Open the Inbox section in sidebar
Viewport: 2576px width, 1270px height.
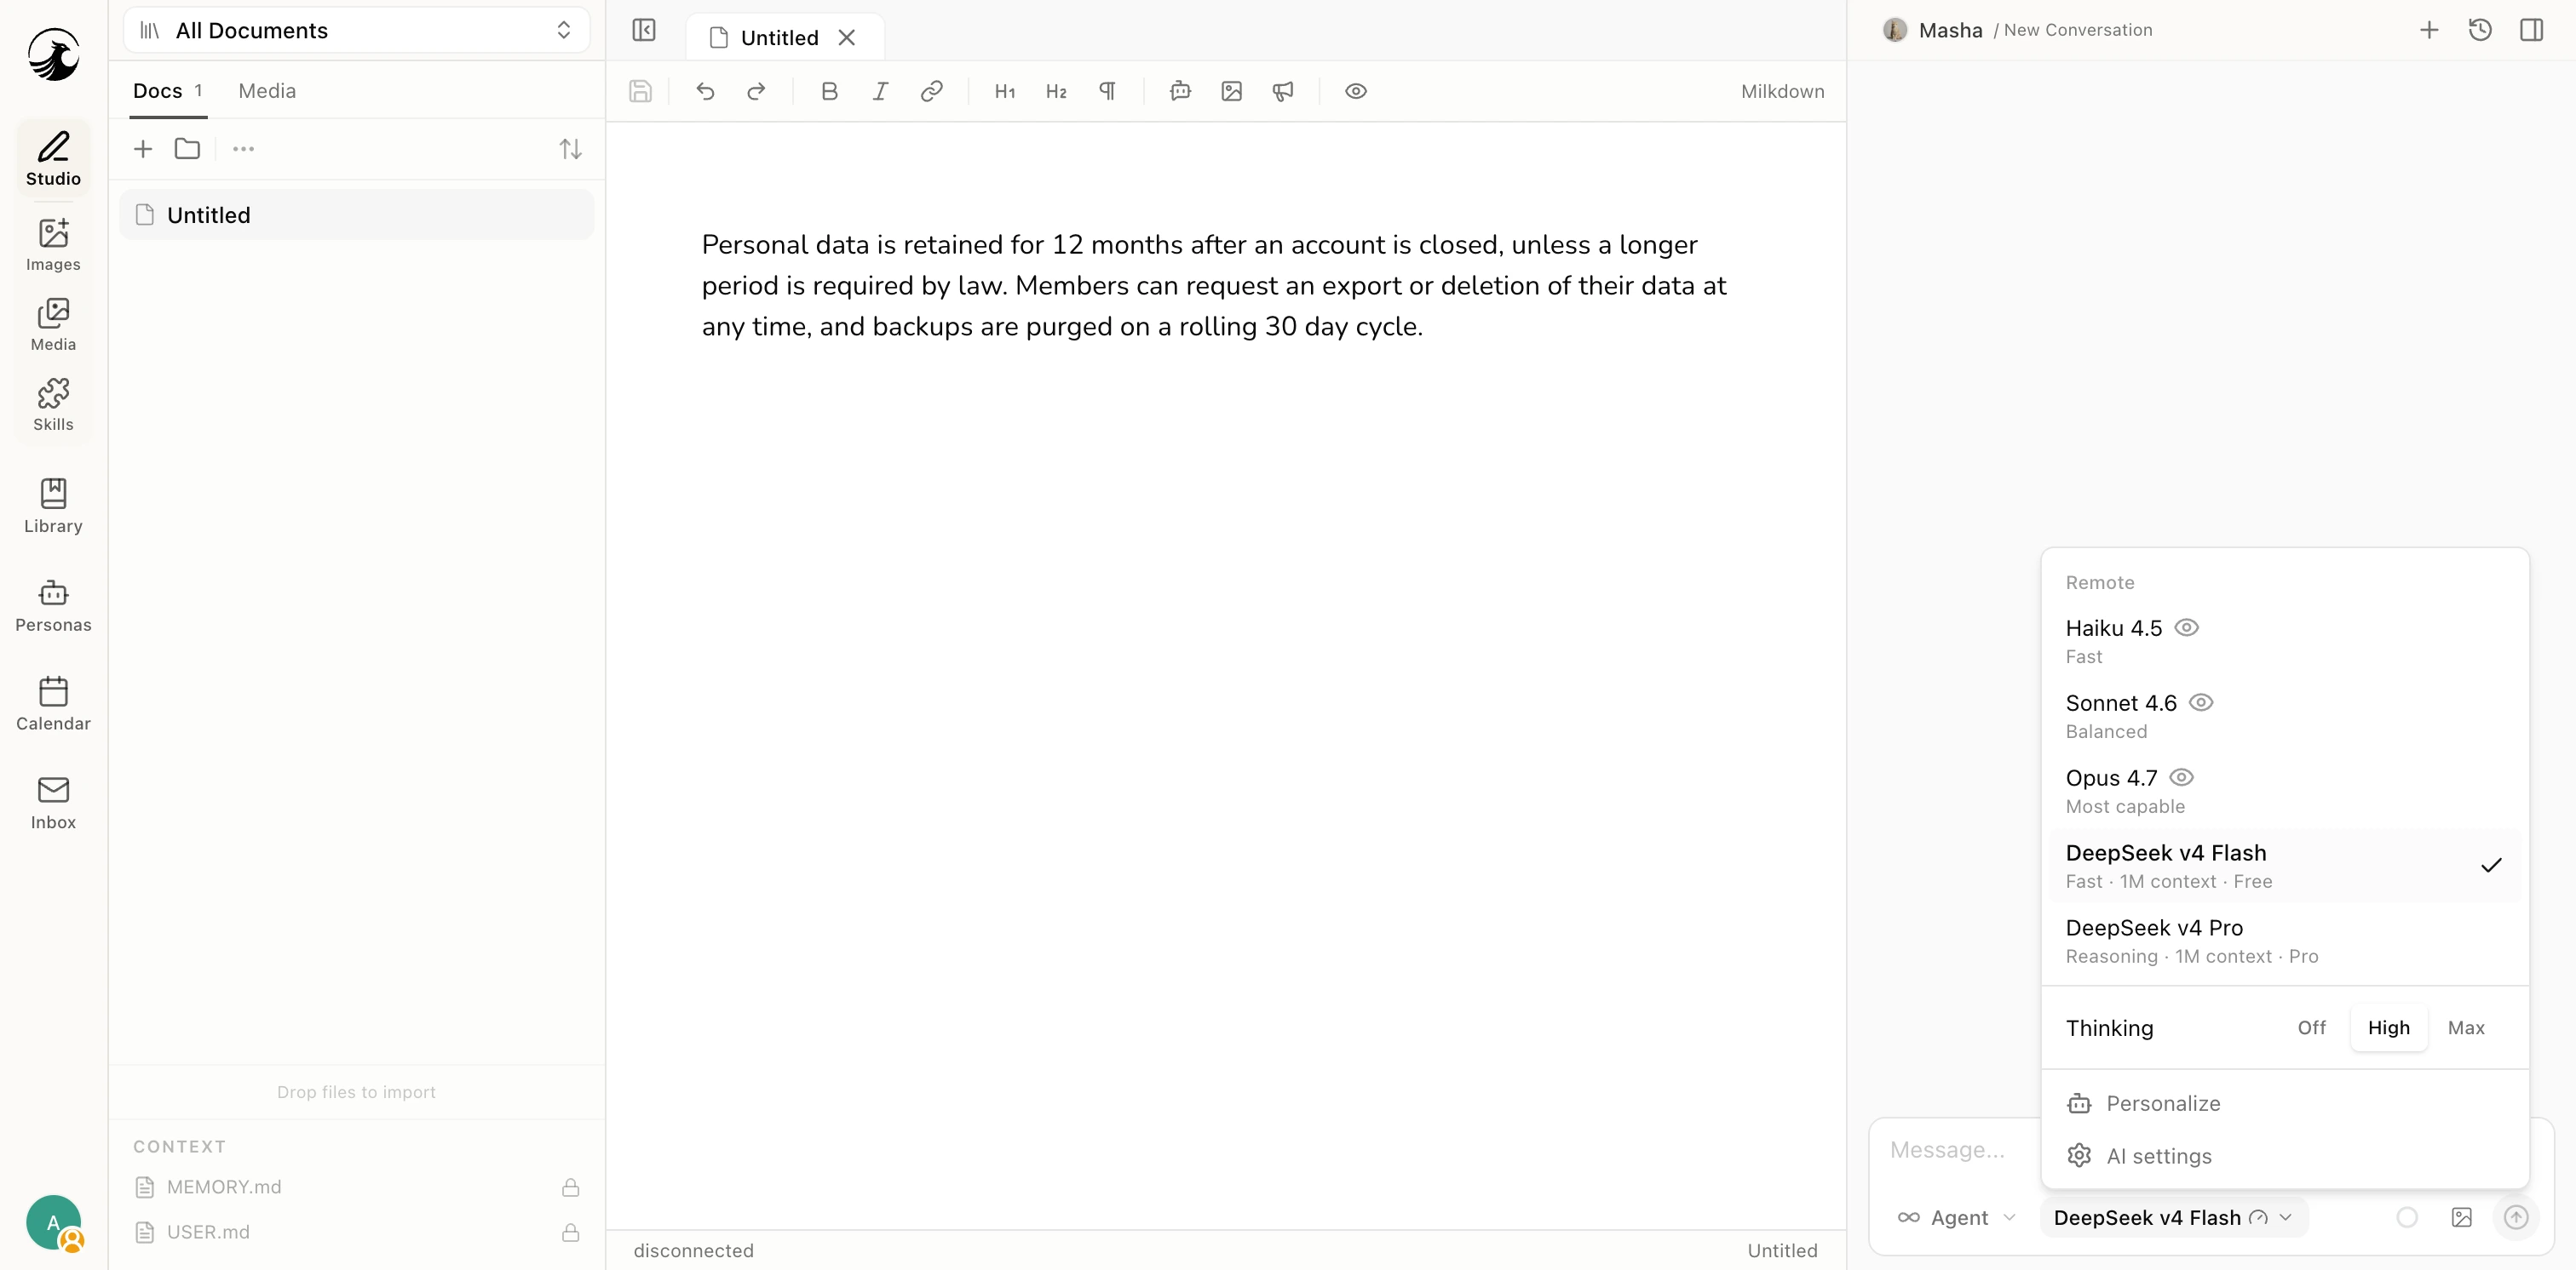coord(53,803)
